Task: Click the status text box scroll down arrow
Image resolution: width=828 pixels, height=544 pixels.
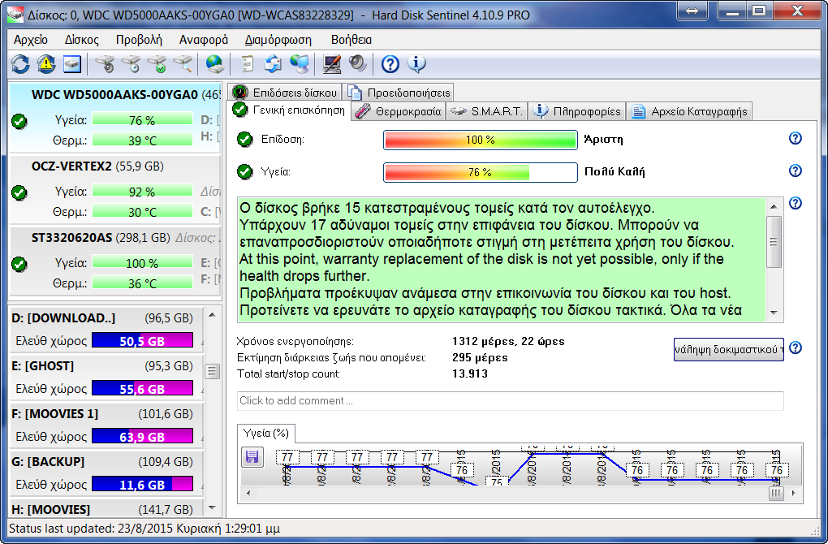Action: 774,313
